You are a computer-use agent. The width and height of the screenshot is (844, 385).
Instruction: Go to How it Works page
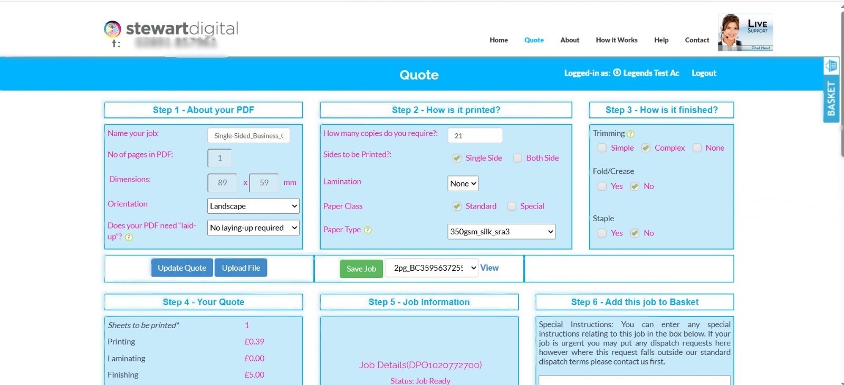point(616,40)
